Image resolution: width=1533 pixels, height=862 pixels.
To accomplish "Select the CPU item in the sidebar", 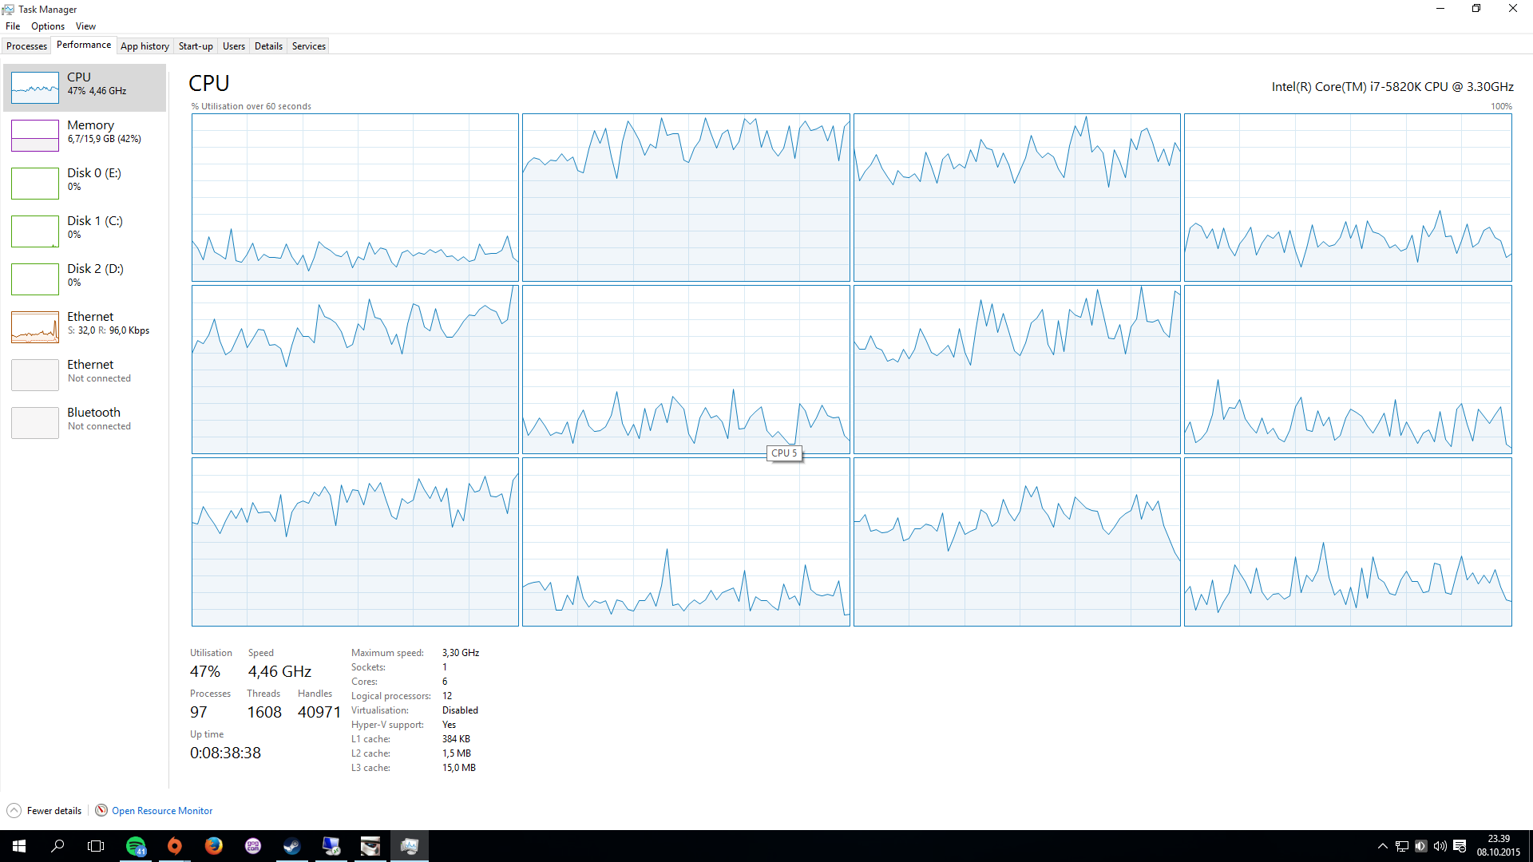I will click(85, 88).
